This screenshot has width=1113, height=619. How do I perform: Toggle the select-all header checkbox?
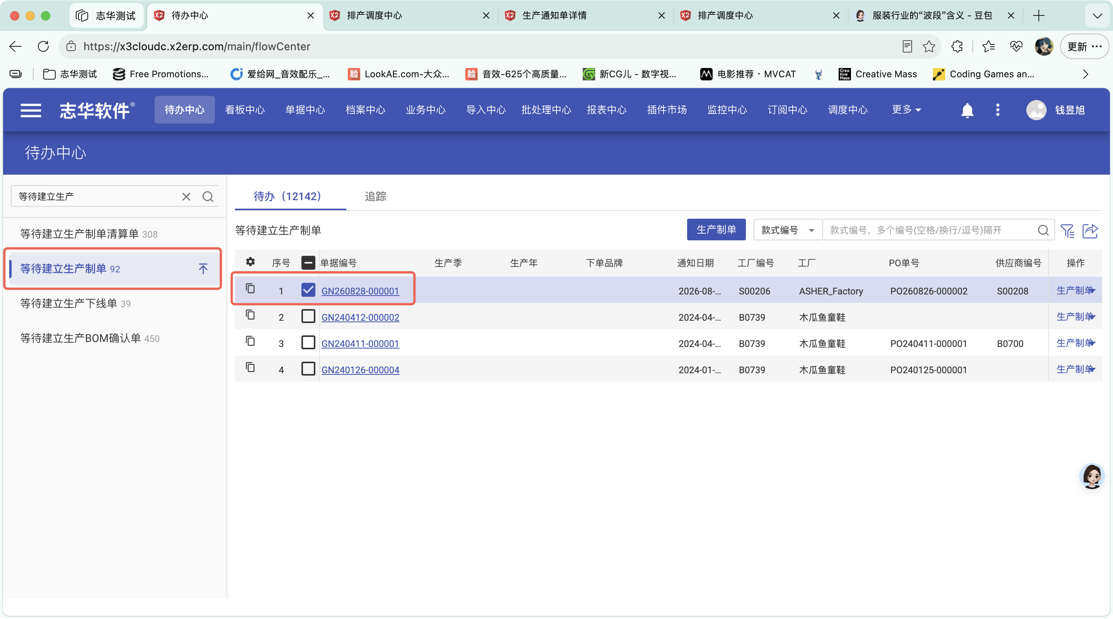(x=308, y=263)
